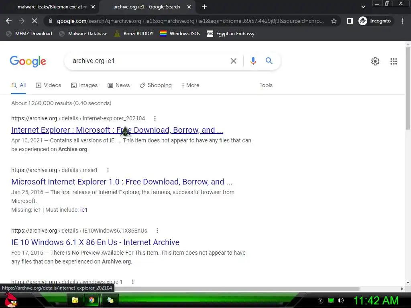The image size is (411, 308).
Task: Expand the More search filters menu
Action: click(x=190, y=85)
